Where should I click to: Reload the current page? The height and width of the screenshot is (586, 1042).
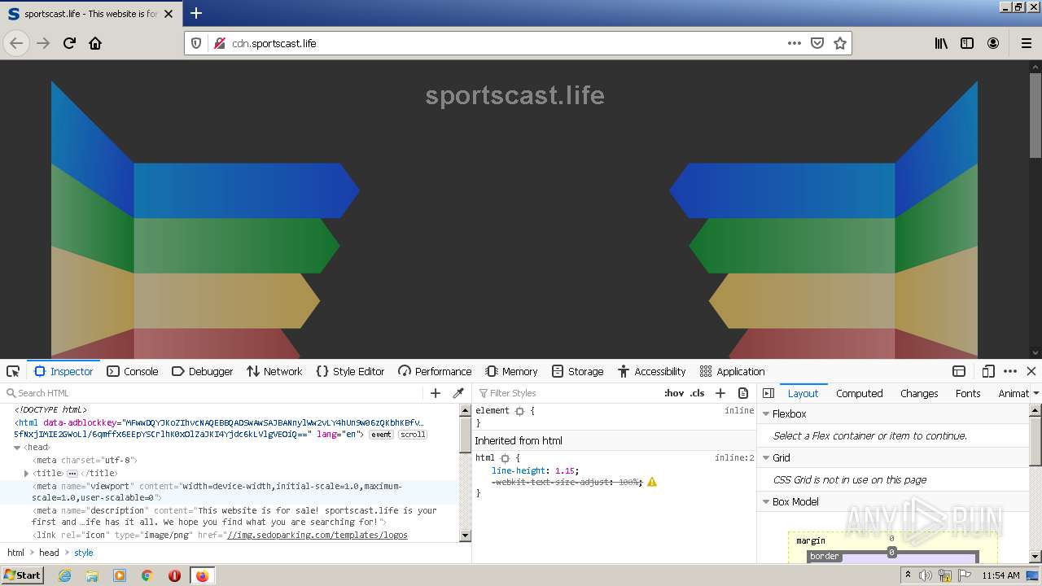point(69,43)
